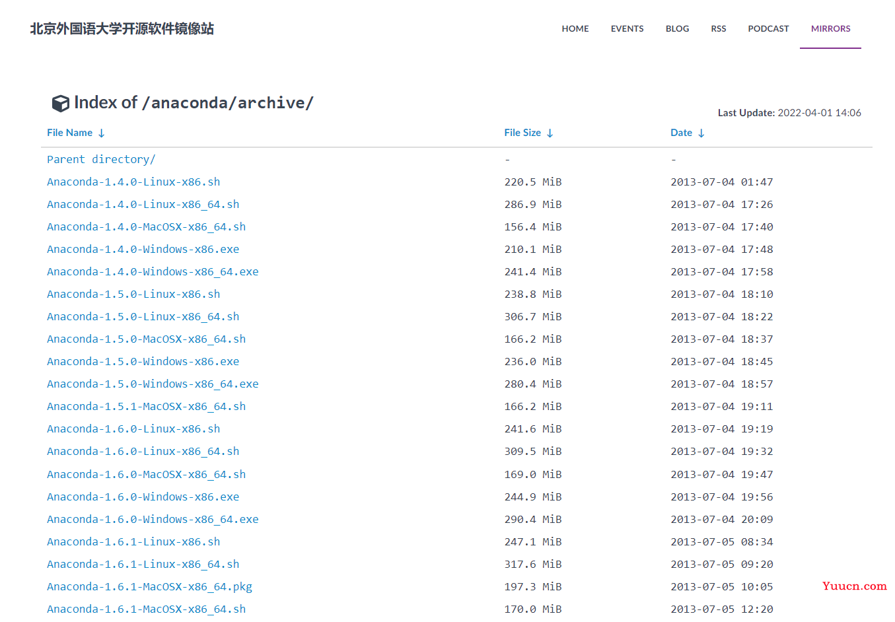Download Anaconda-1.6.1-MacOSX-x86_64.sh
The height and width of the screenshot is (622, 895).
(x=146, y=609)
